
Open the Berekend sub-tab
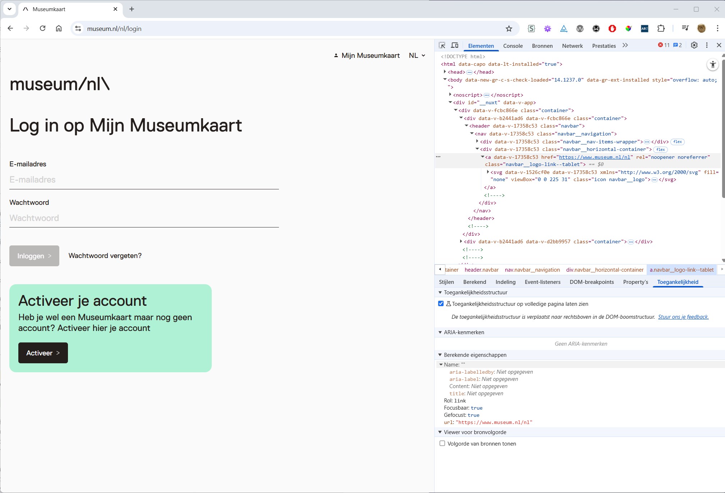coord(474,282)
